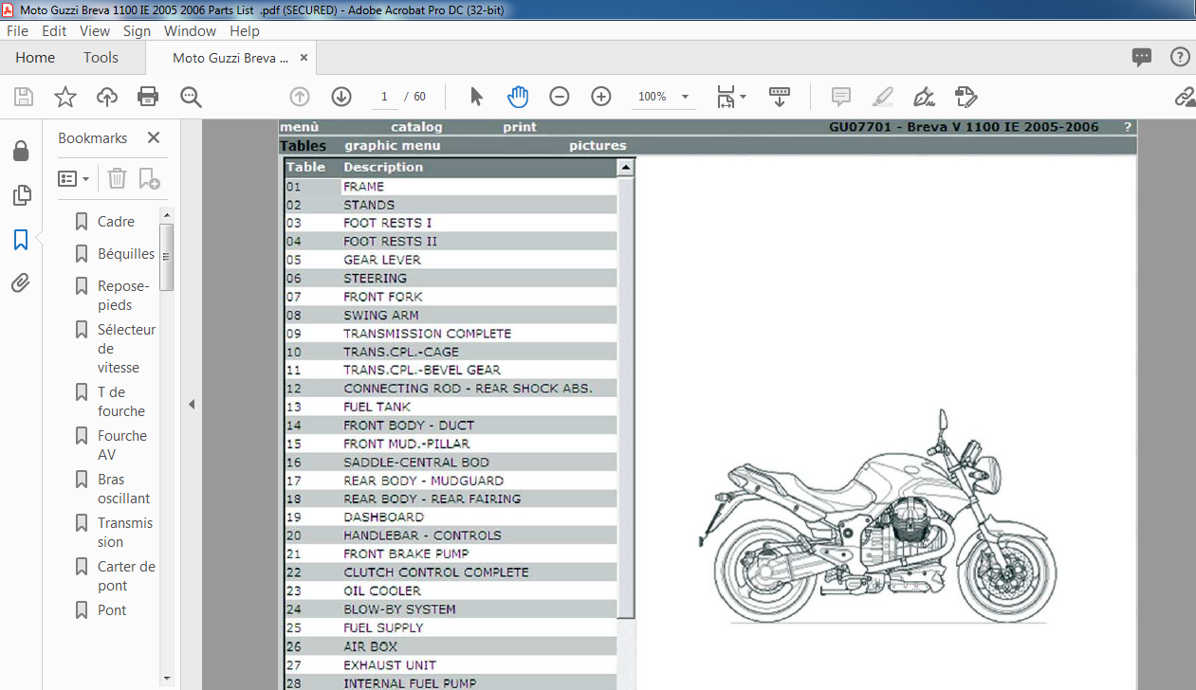This screenshot has height=690, width=1196.
Task: Click the motorcycle line drawing
Action: (x=877, y=517)
